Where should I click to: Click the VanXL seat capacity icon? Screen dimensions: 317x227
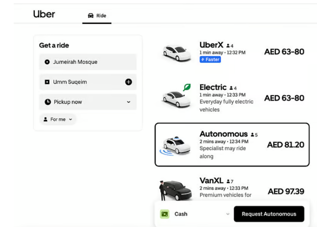(x=228, y=181)
